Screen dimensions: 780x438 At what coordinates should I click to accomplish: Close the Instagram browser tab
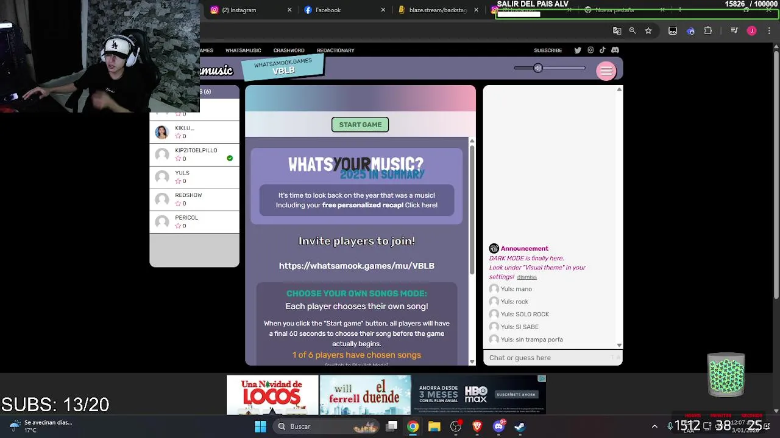(x=289, y=10)
